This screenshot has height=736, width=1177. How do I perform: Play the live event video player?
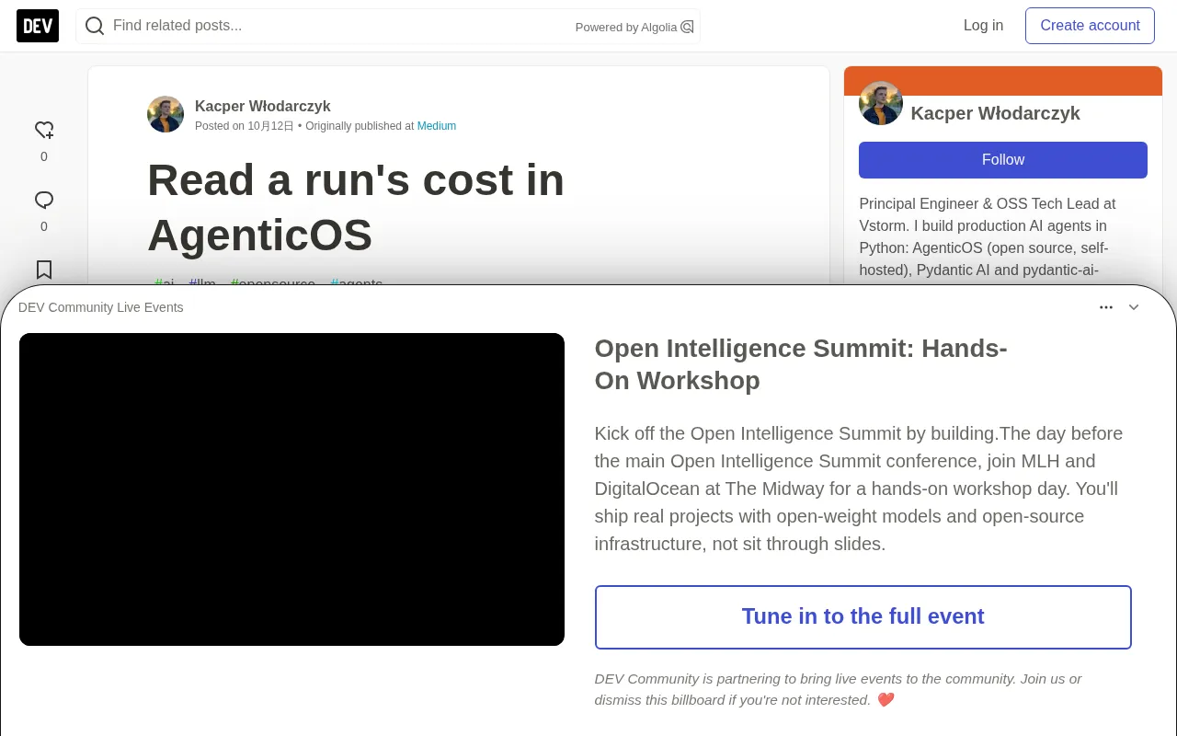[x=291, y=489]
